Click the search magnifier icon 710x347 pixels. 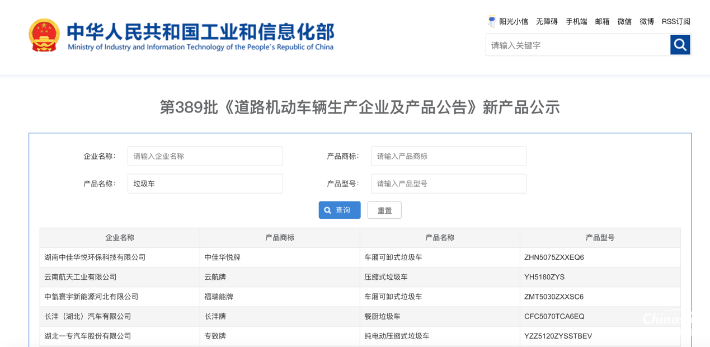[x=680, y=45]
